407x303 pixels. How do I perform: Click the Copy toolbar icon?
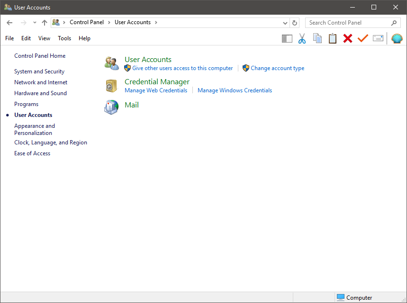point(317,38)
